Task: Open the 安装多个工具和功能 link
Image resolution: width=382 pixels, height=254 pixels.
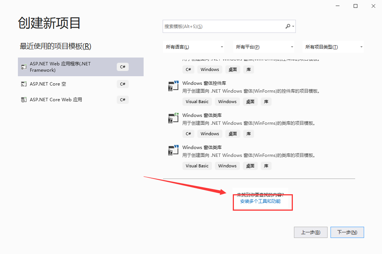Action: [x=260, y=201]
